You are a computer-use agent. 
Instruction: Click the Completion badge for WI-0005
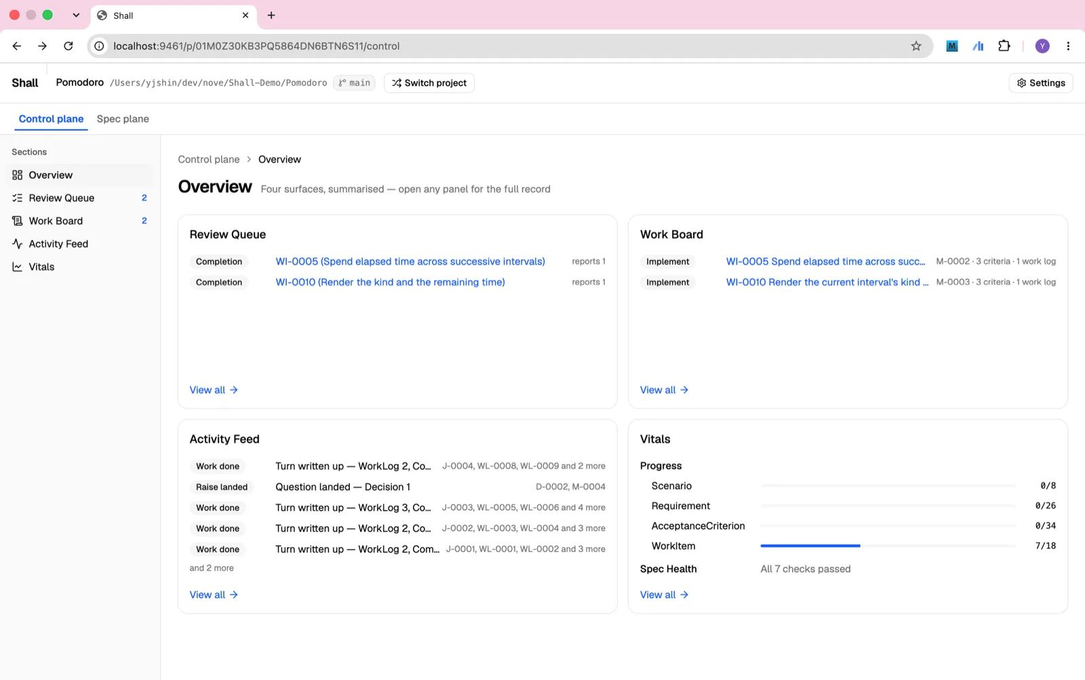(219, 261)
